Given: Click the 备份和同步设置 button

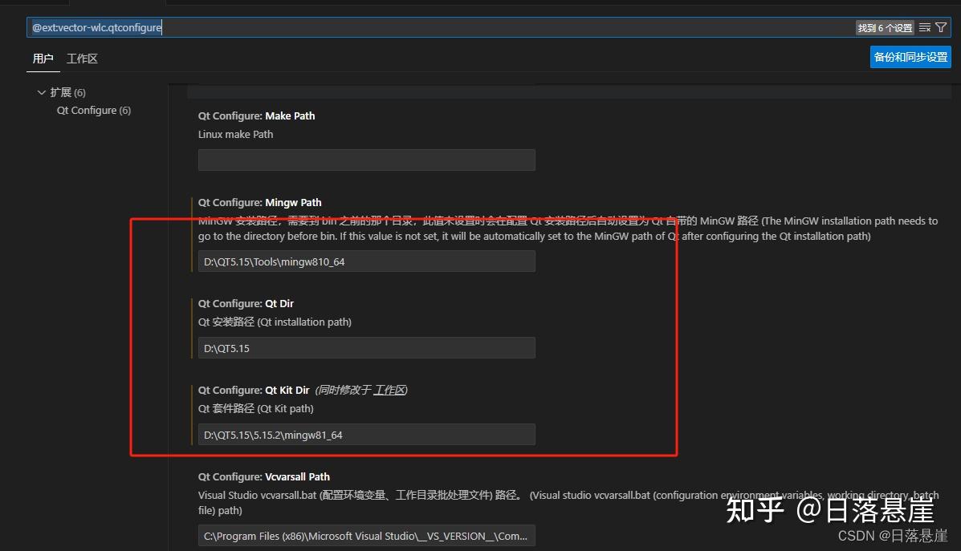Looking at the screenshot, I should point(910,56).
